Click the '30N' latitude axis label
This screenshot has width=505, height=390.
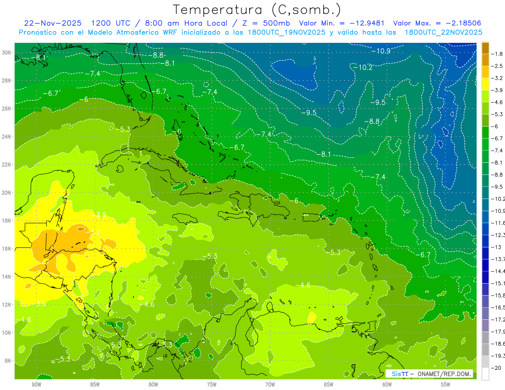coord(7,53)
